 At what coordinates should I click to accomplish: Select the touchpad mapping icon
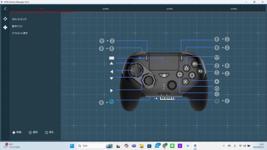112,58
